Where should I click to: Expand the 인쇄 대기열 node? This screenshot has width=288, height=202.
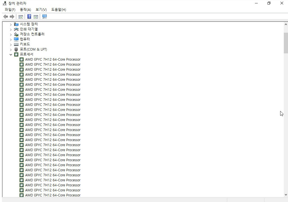[11, 29]
